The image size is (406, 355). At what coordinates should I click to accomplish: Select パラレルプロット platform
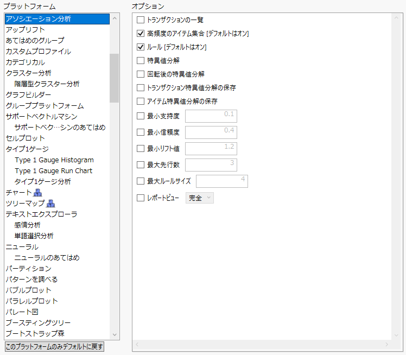57,301
